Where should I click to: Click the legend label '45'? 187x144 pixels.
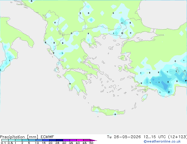coord(84,143)
